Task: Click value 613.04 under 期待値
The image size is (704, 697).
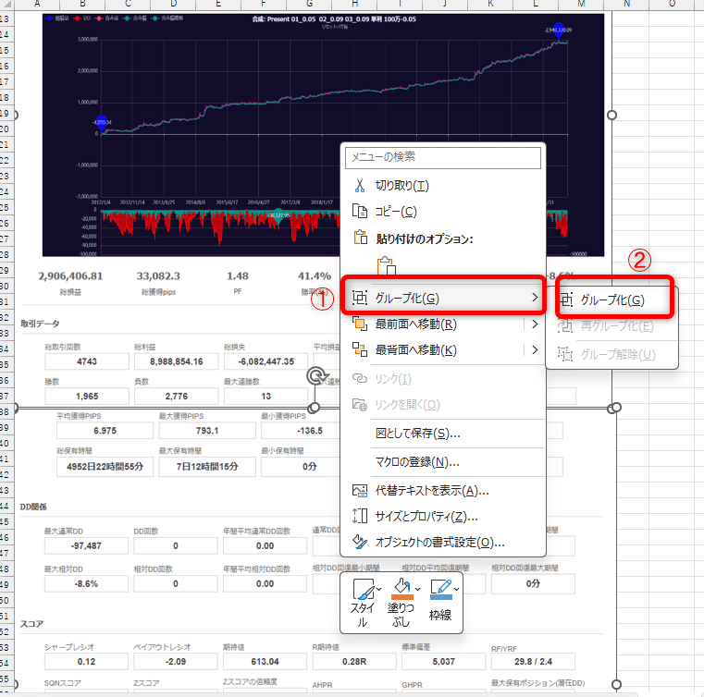Action: [x=265, y=662]
